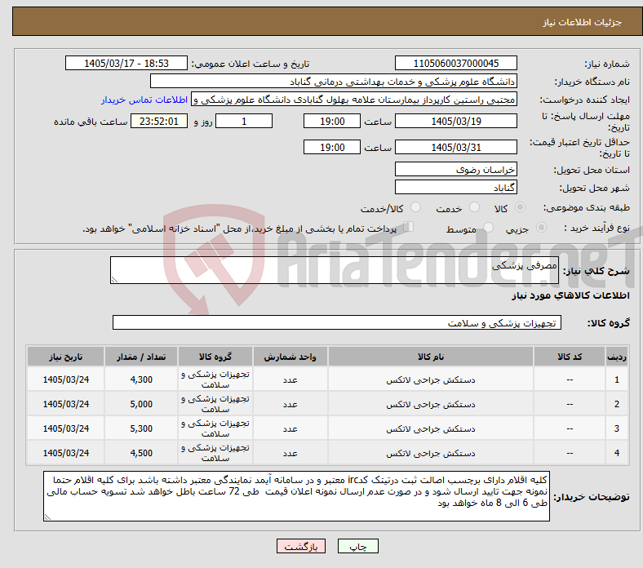Image resolution: width=643 pixels, height=568 pixels.
Task: Select the کالا/خدمت radio button
Action: pyautogui.click(x=416, y=207)
